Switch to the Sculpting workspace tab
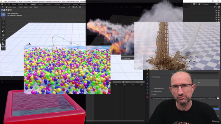Image resolution: width=221 pixels, height=124 pixels. tap(49, 4)
